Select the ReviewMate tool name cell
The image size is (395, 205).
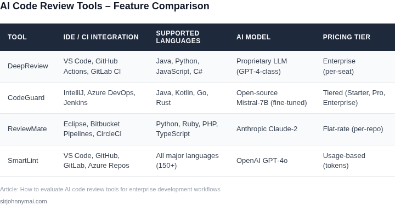coord(28,129)
